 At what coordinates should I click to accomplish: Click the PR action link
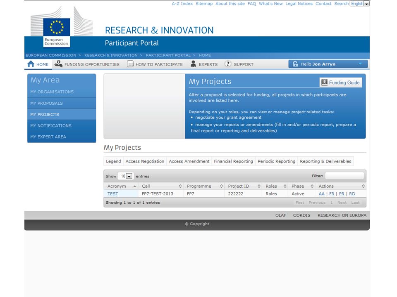(x=342, y=194)
